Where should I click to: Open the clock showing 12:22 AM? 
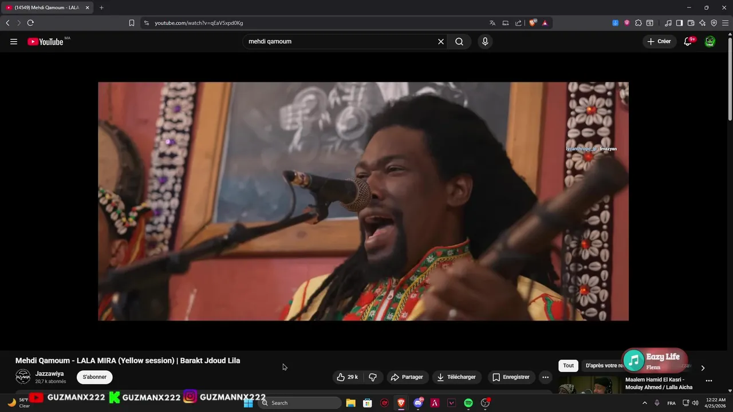click(x=716, y=403)
